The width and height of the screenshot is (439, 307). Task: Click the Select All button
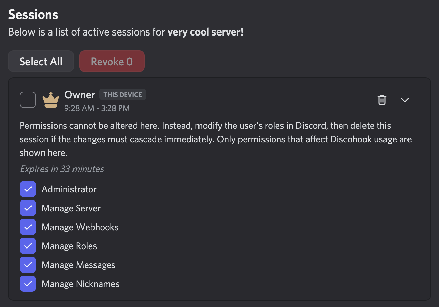point(41,62)
